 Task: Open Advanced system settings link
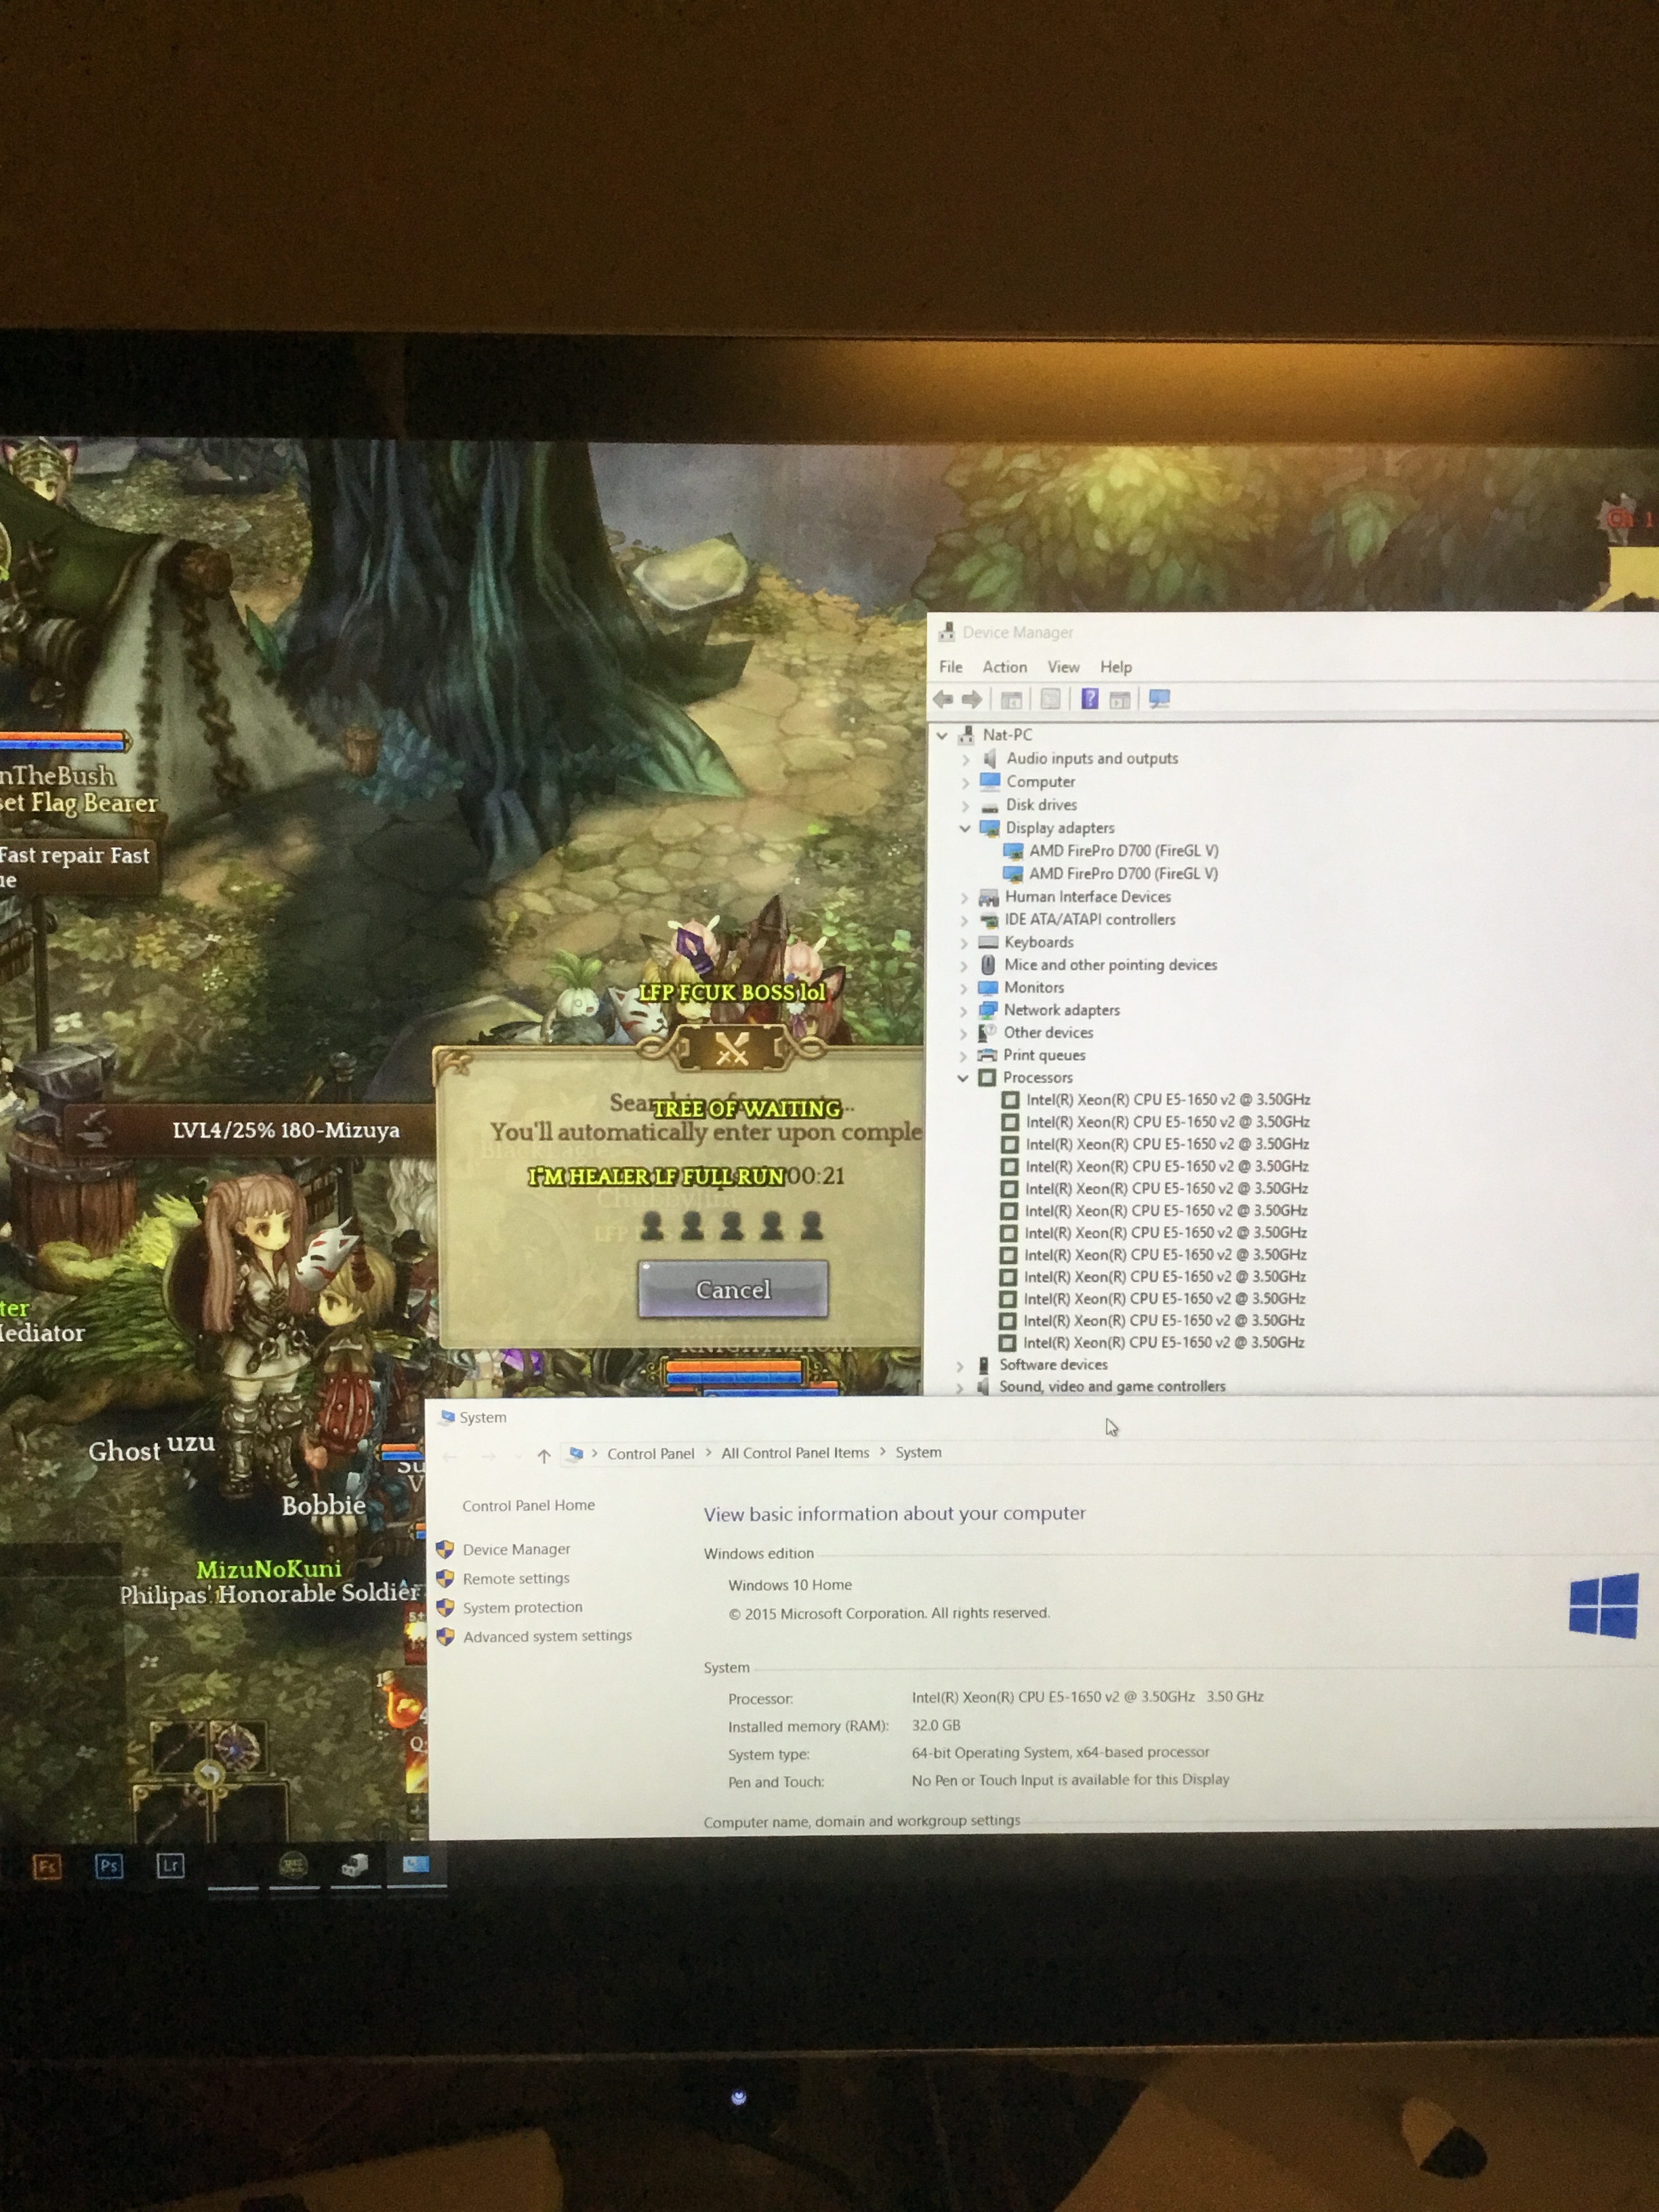547,1636
